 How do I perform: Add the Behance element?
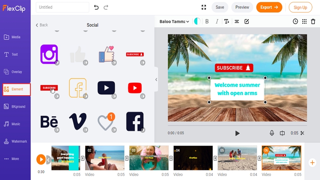pos(49,122)
